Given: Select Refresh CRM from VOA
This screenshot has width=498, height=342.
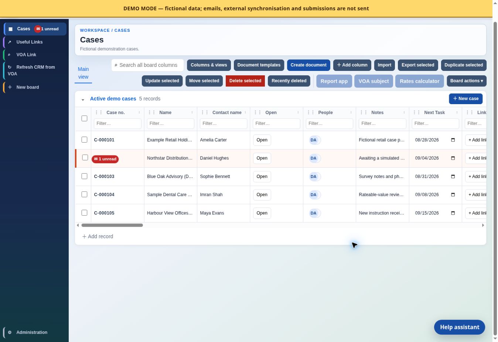Looking at the screenshot, I should coord(35,71).
